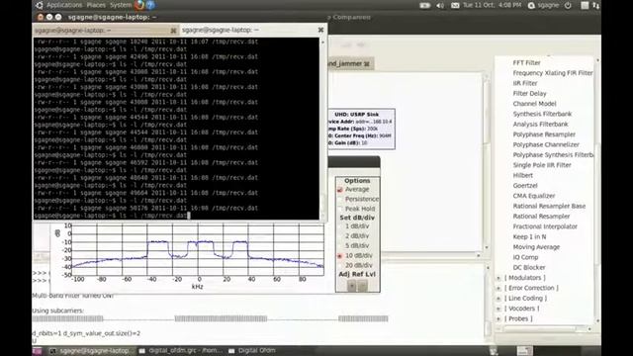Open the sgagne user menu
The width and height of the screenshot is (633, 356).
click(x=543, y=5)
